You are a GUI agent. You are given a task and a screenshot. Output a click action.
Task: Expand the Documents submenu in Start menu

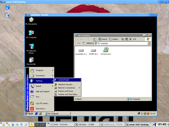[x=53, y=75]
